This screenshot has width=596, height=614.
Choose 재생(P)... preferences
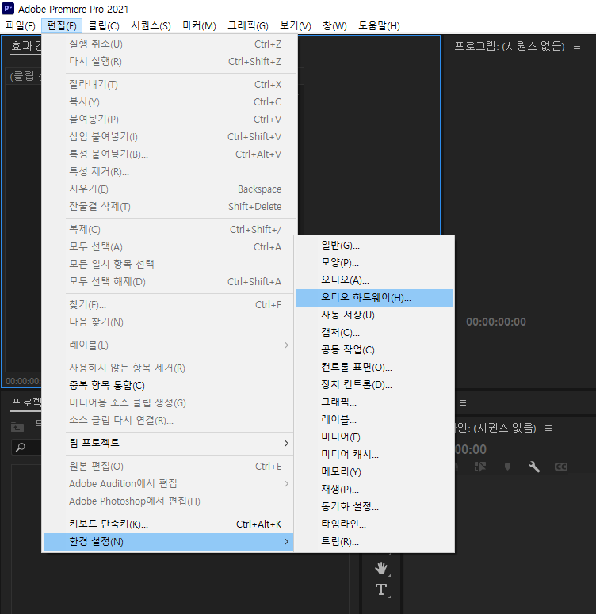click(374, 489)
